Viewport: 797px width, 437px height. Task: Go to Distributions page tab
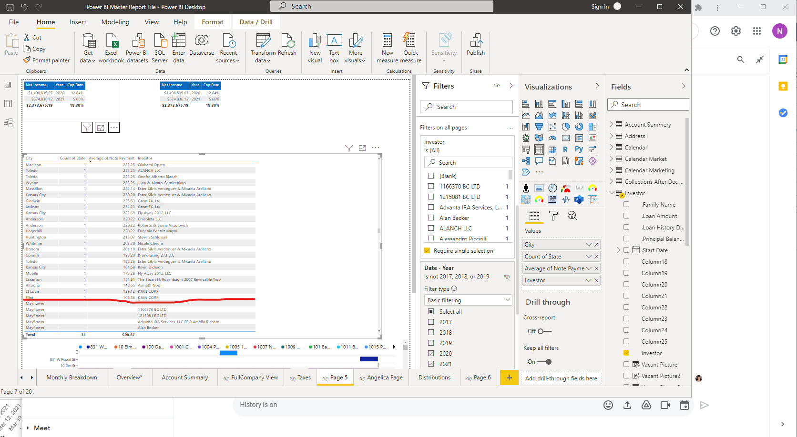[x=434, y=377]
